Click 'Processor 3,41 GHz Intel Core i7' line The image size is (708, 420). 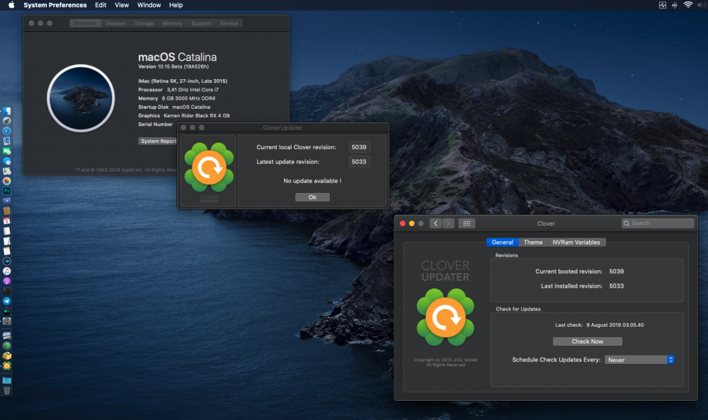178,90
